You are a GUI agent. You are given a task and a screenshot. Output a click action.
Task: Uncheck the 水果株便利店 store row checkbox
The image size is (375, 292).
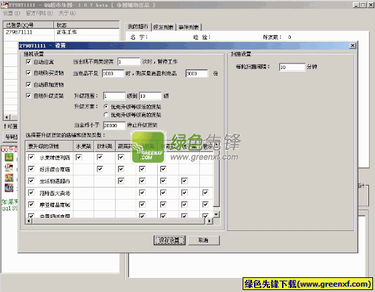31,157
